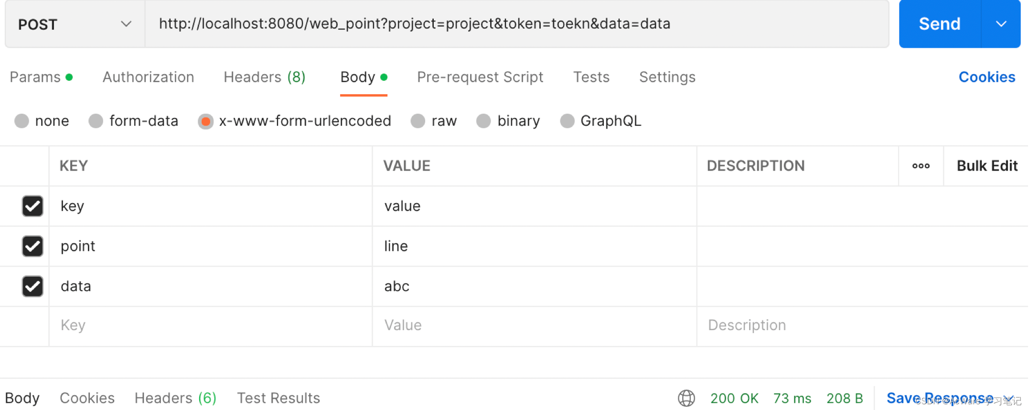Uncheck the 'key' row checkbox
The height and width of the screenshot is (410, 1029).
tap(32, 206)
